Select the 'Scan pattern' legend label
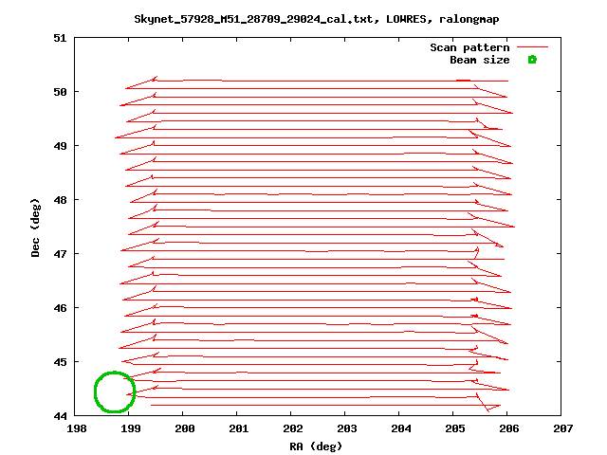The image size is (607, 455). click(469, 47)
